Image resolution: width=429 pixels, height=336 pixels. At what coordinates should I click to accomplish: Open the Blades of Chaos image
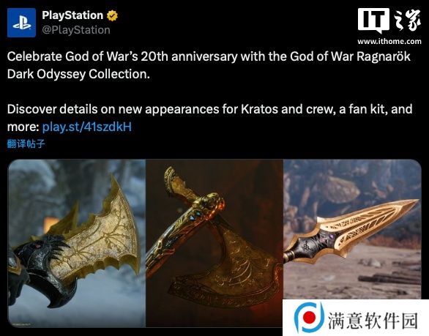[x=77, y=243]
